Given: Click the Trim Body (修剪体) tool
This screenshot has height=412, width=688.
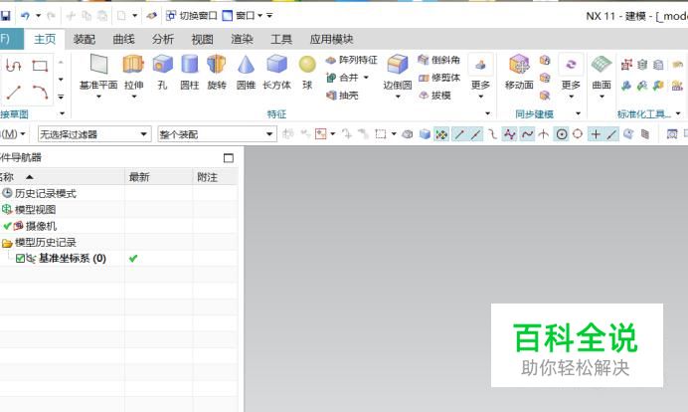Looking at the screenshot, I should pyautogui.click(x=438, y=78).
